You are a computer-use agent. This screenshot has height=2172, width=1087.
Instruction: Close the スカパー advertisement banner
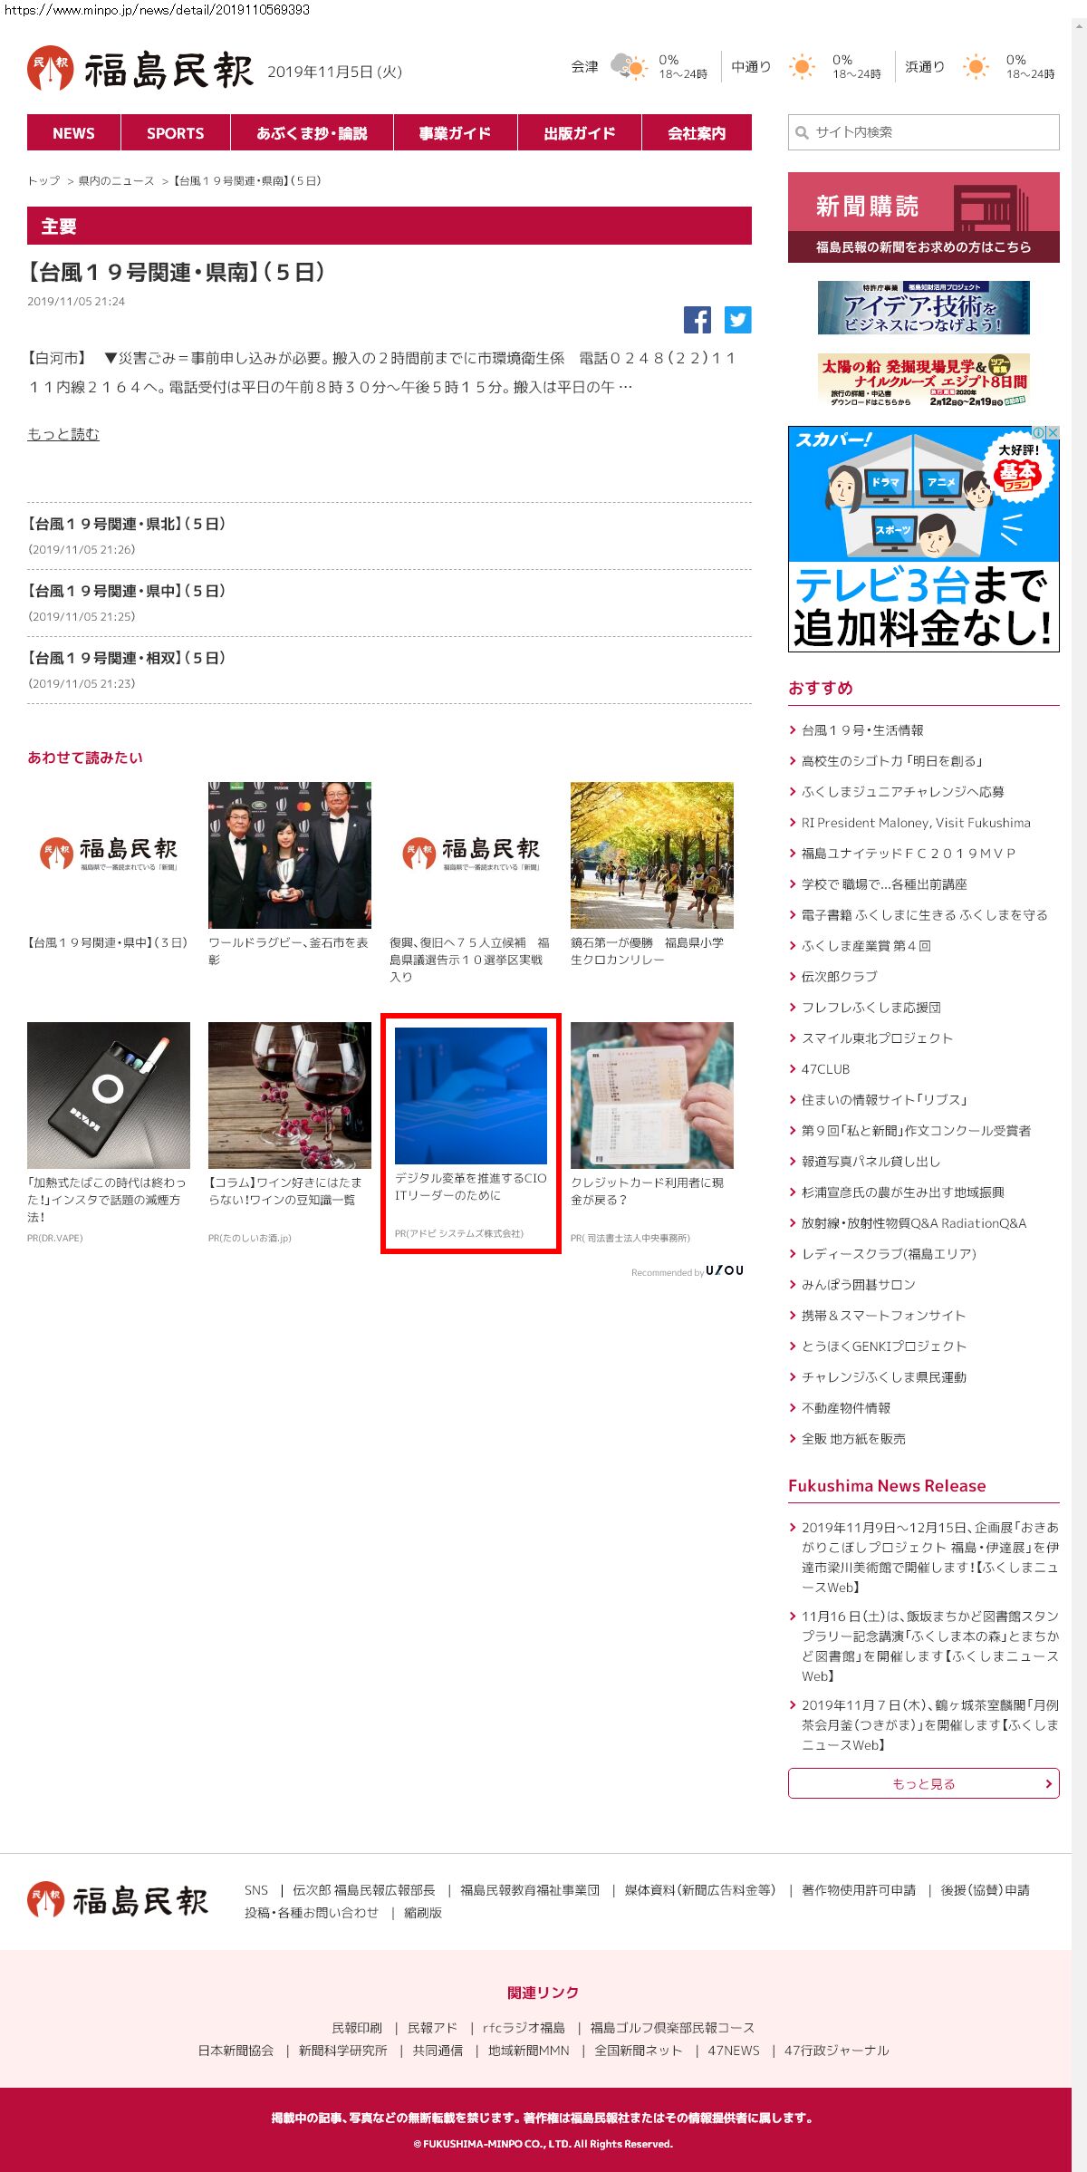(x=1053, y=433)
